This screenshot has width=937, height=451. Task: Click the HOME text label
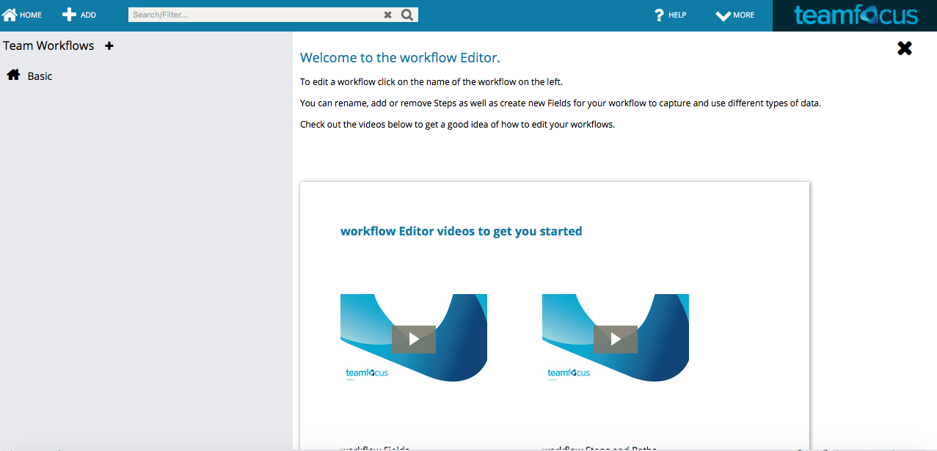click(31, 15)
